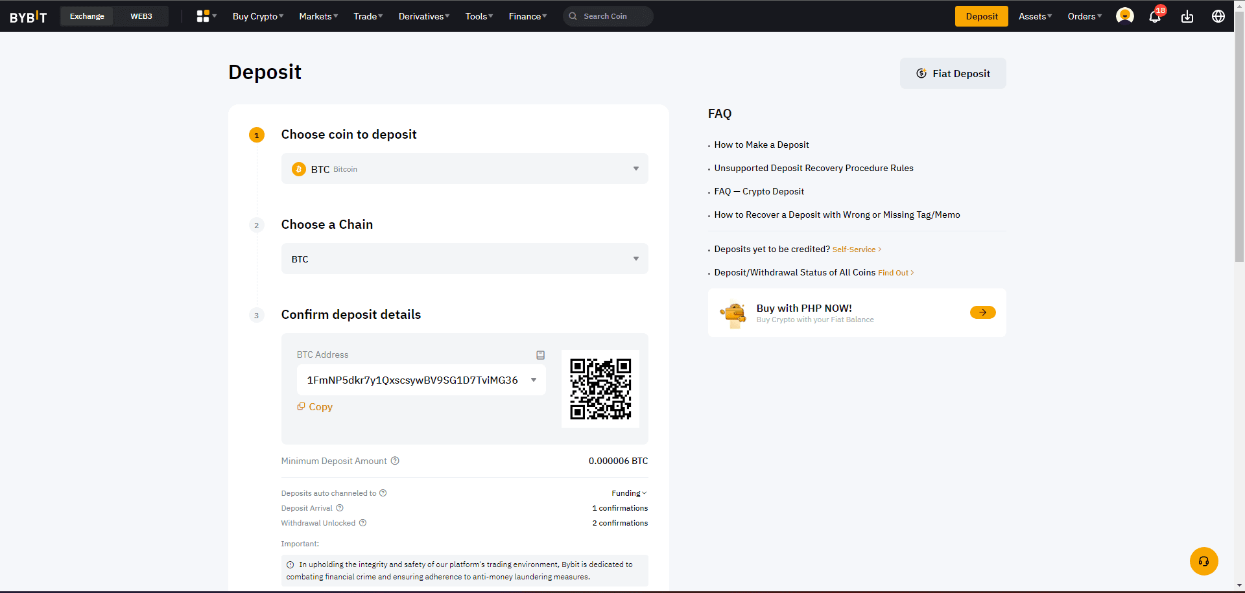Open the Trade menu
Screen dimensions: 1245x593
coord(368,16)
